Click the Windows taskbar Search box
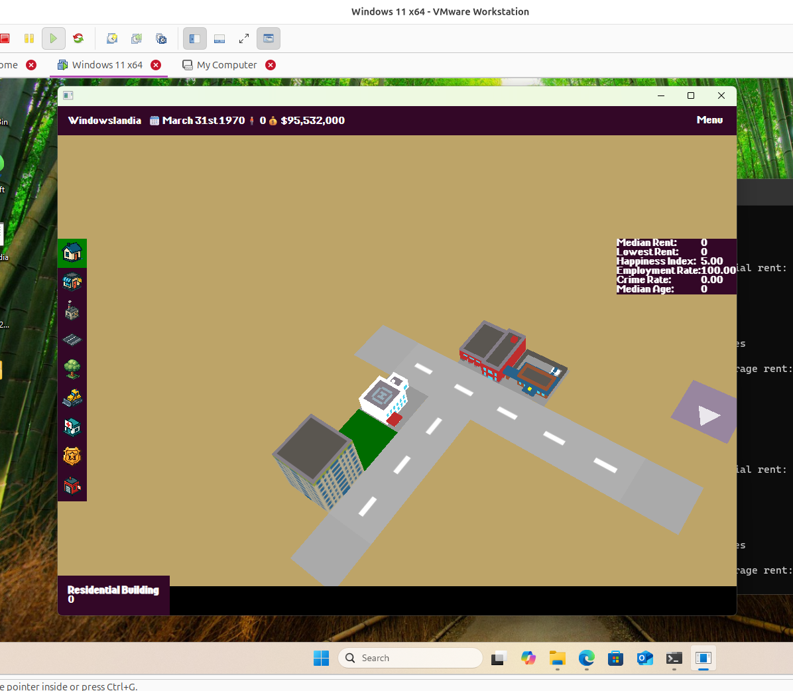The image size is (793, 691). tap(411, 658)
